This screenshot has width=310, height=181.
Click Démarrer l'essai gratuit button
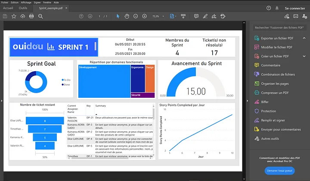pyautogui.click(x=279, y=171)
